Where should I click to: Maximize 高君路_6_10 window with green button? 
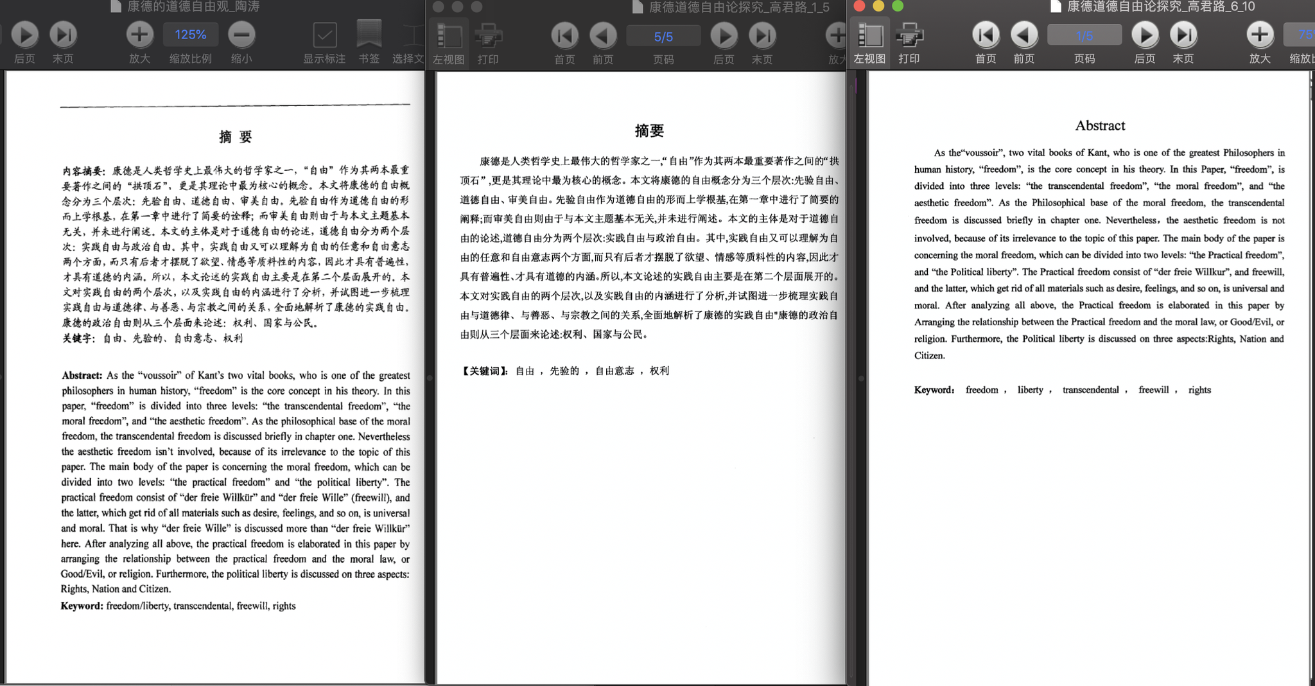tap(898, 6)
